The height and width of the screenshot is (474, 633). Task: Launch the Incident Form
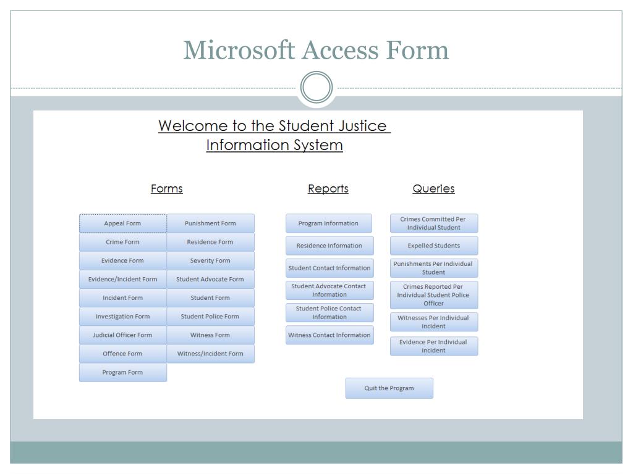click(123, 297)
